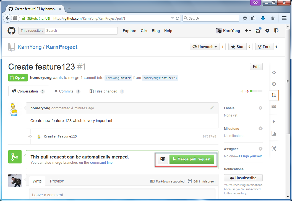Star the KarnProject repository
The height and width of the screenshot is (201, 292).
coord(237,47)
